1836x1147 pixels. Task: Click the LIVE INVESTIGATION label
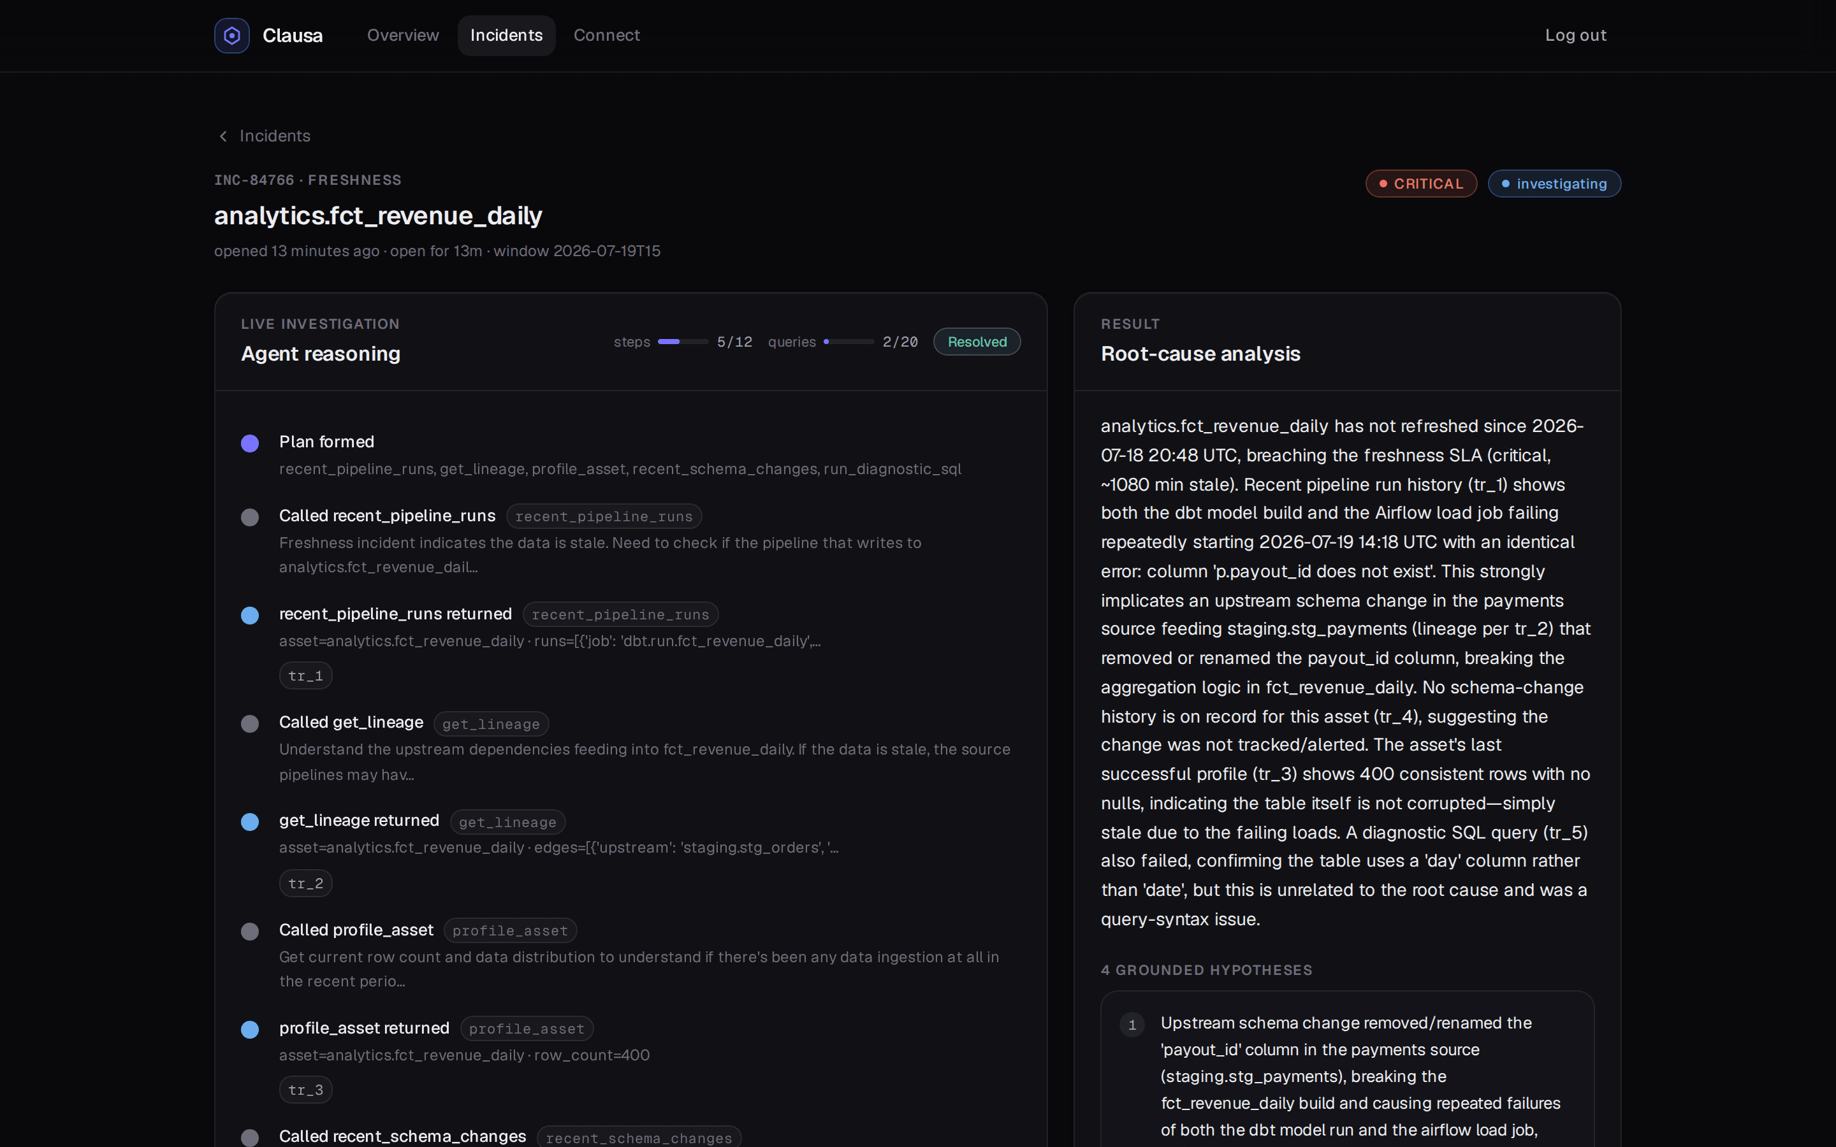(x=320, y=324)
